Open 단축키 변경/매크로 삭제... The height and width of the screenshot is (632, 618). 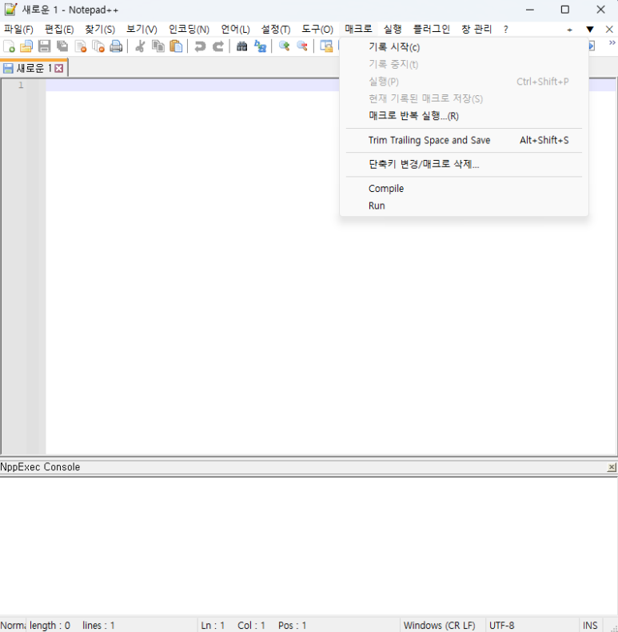tap(464, 165)
